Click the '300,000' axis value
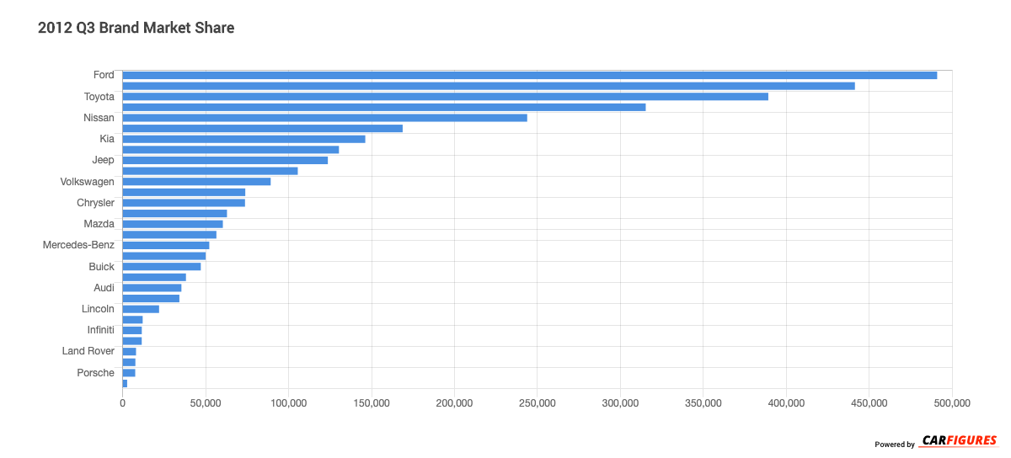The image size is (1011, 458). [x=621, y=404]
